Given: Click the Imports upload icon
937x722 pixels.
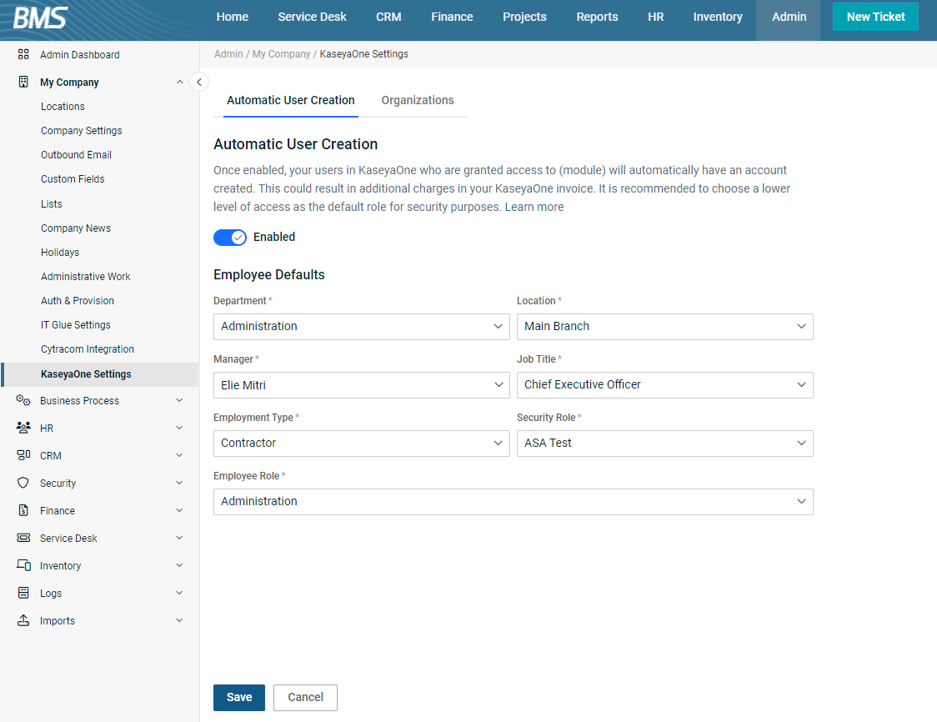Looking at the screenshot, I should point(23,620).
